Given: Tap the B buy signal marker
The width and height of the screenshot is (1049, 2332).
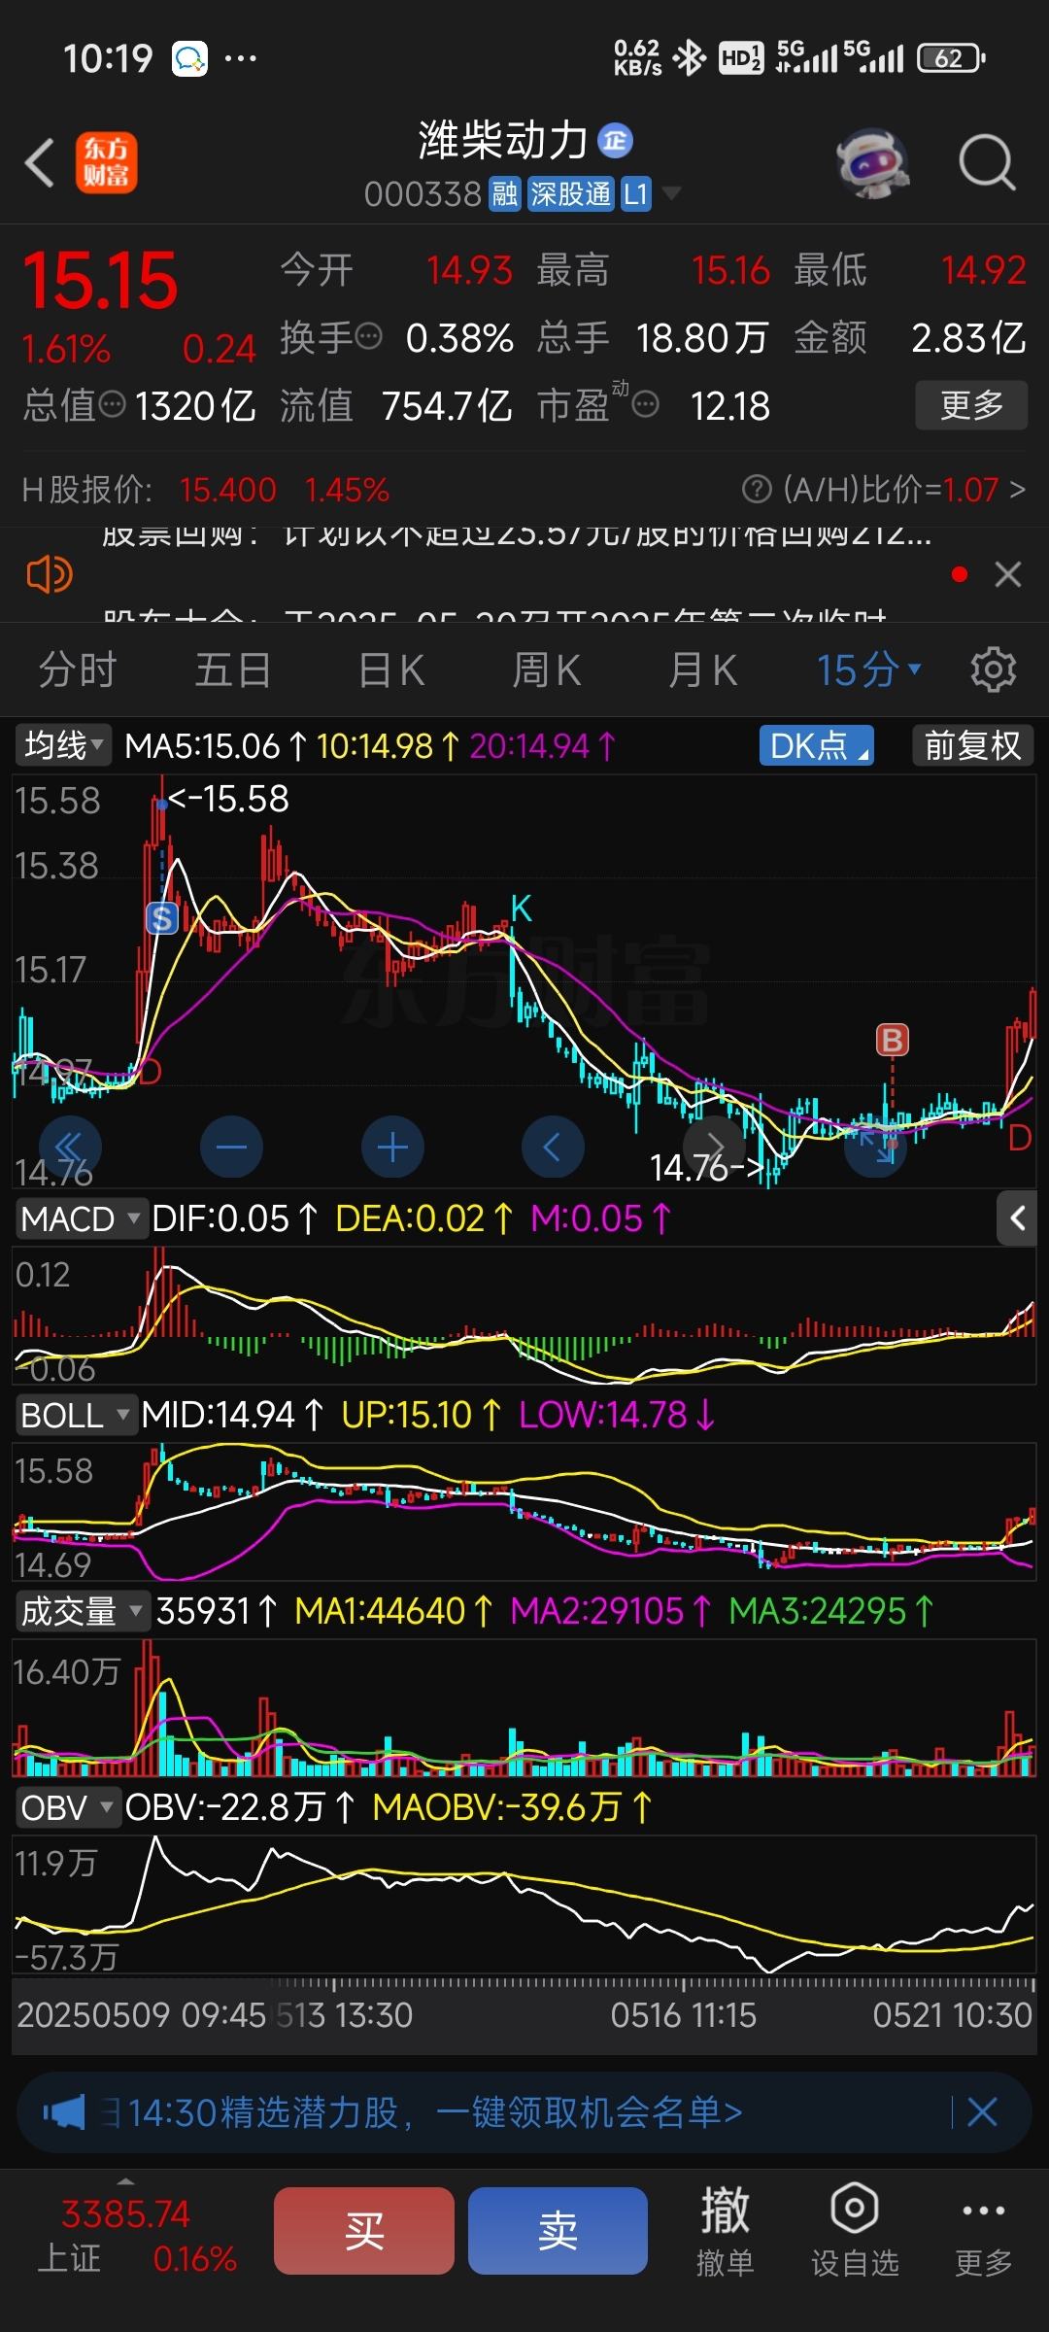Looking at the screenshot, I should [x=892, y=1040].
